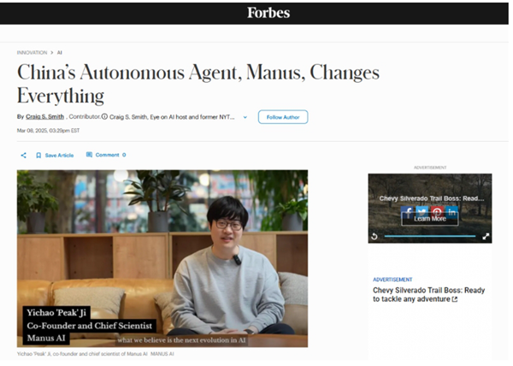The width and height of the screenshot is (513, 366).
Task: Open the AI breadcrumb category
Action: 60,53
